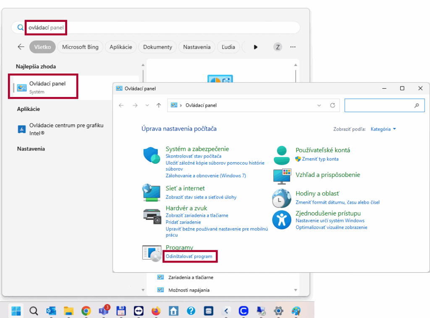Select the Nastavenia search filter tab
The image size is (430, 318).
[x=197, y=47]
